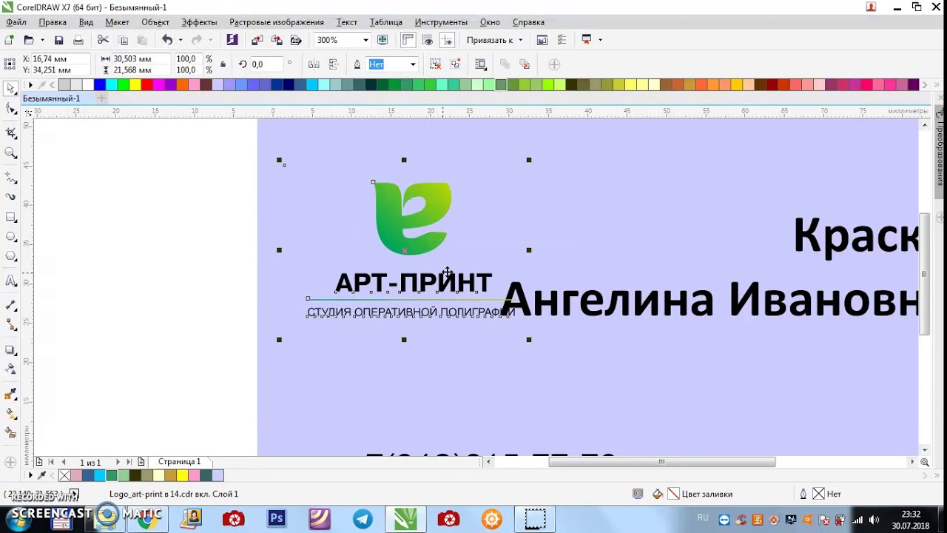Click the Full-screen preview icon
The height and width of the screenshot is (533, 947).
pyautogui.click(x=382, y=40)
